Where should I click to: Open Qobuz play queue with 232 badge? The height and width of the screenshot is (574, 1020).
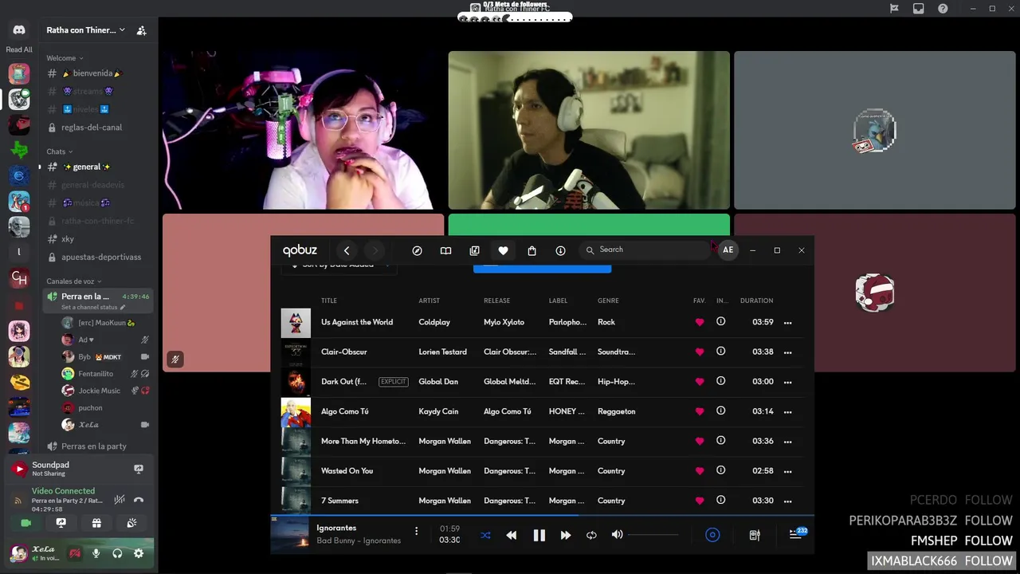798,533
